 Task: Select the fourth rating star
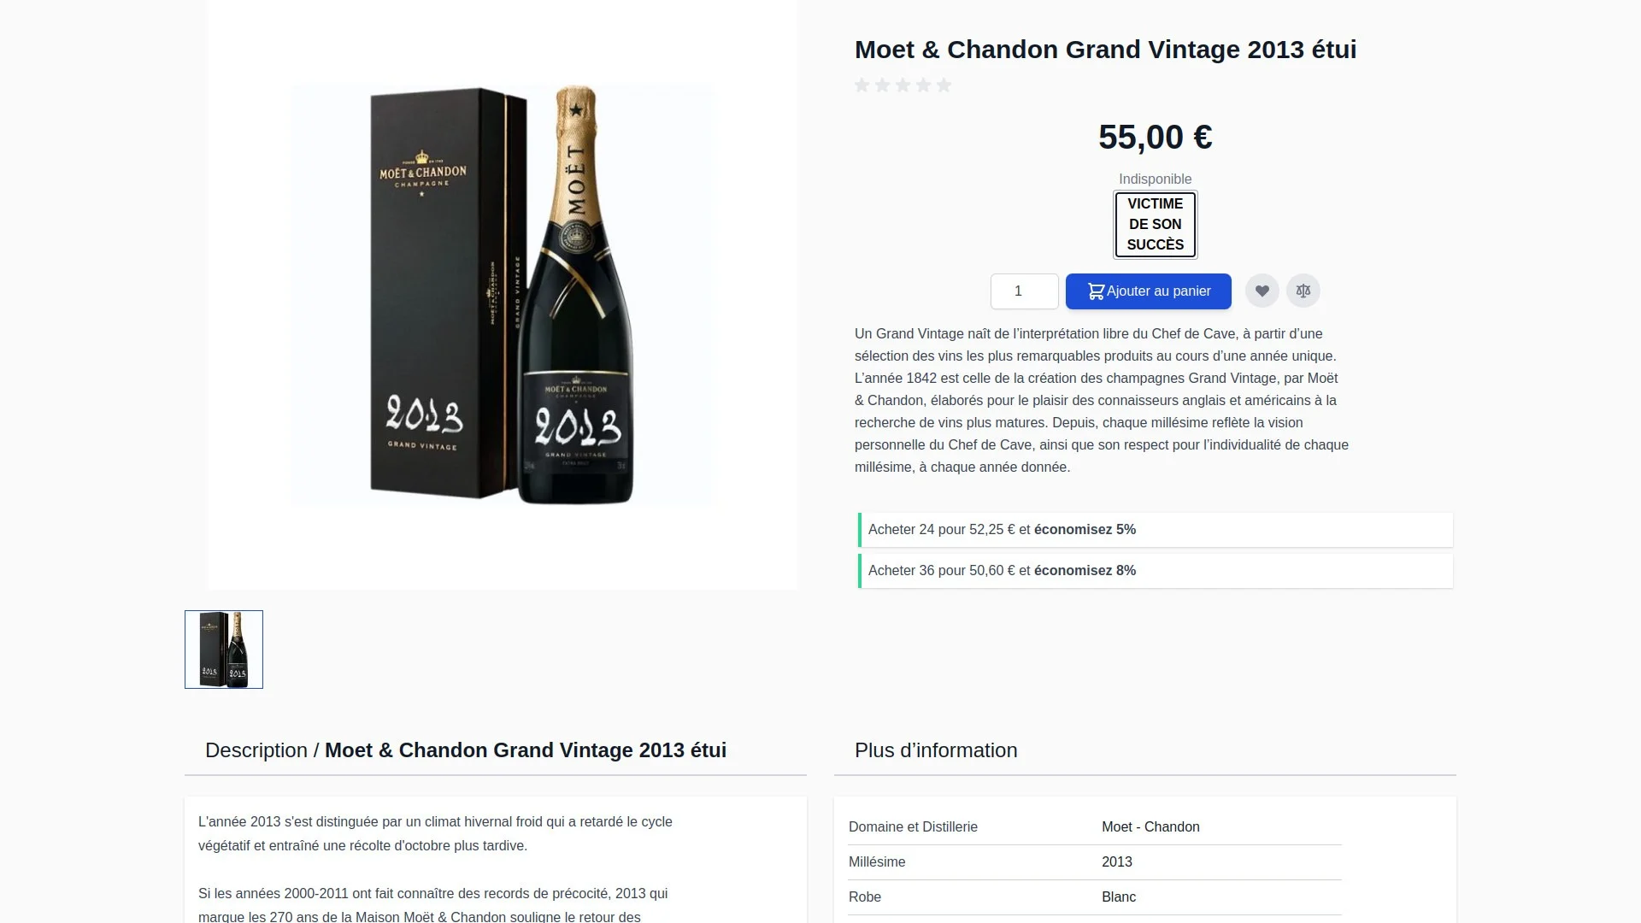(x=923, y=85)
